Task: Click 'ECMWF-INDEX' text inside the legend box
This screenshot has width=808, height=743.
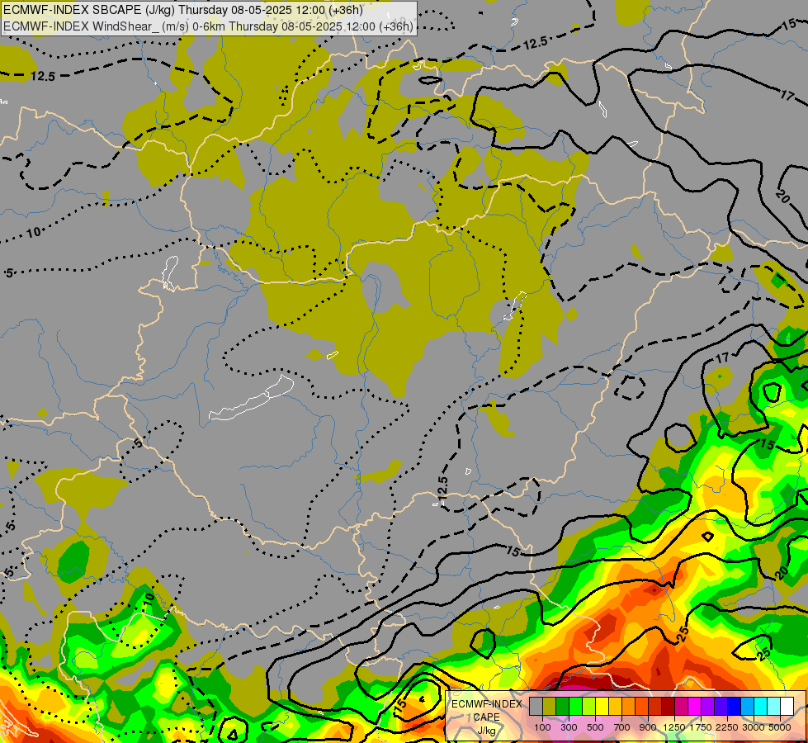Action: tap(487, 704)
